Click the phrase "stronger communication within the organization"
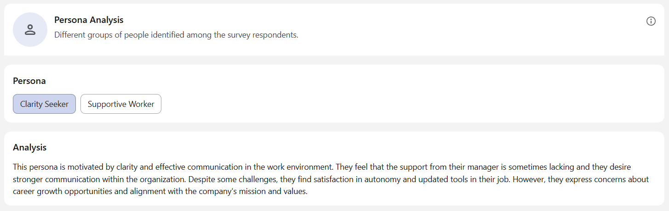This screenshot has height=211, width=669. 97,179
